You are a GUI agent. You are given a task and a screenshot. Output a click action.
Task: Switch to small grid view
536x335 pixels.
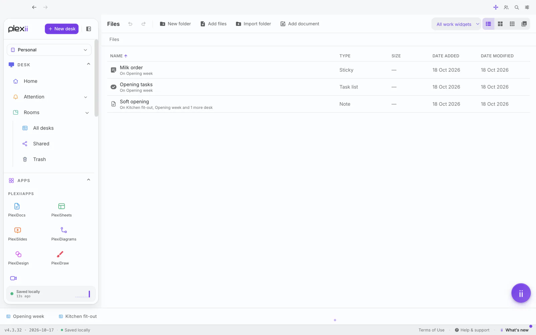click(512, 24)
